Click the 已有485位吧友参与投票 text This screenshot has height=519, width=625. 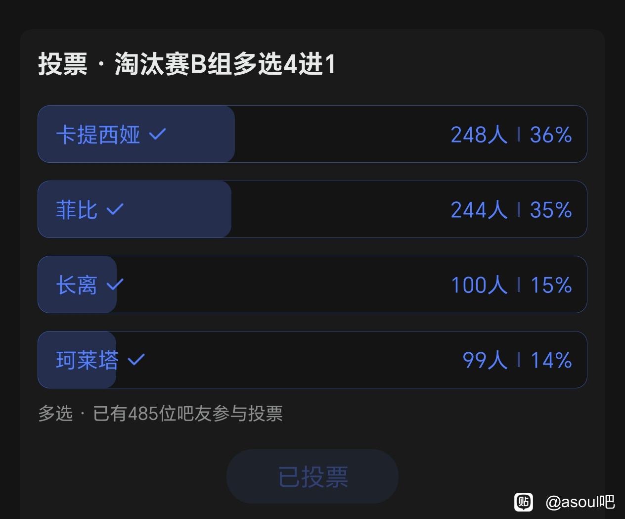[x=188, y=414]
